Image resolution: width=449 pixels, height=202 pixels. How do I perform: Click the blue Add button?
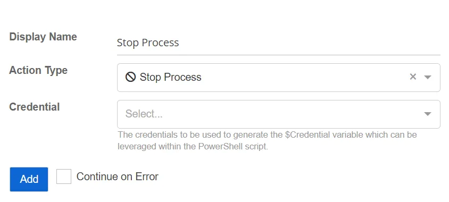coord(29,179)
